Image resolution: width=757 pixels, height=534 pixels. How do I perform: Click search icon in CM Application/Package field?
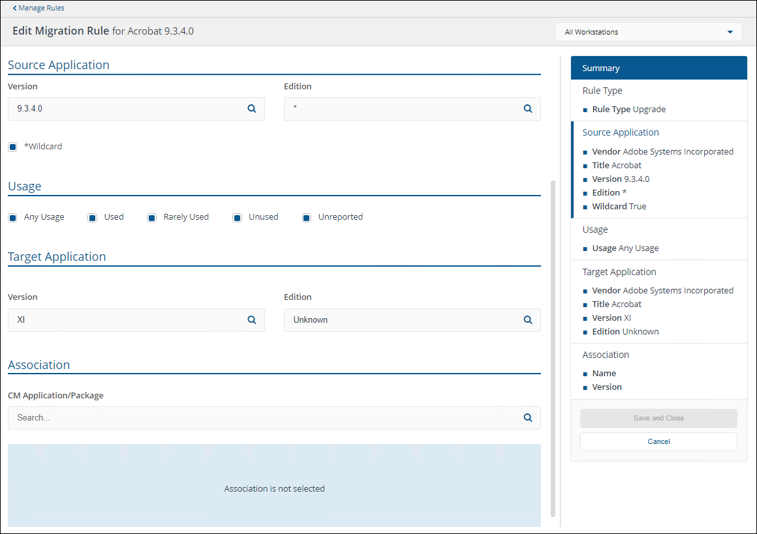[528, 418]
